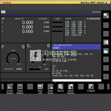
Task: Open the program folder icon in right sidebar
Action: tap(106, 51)
